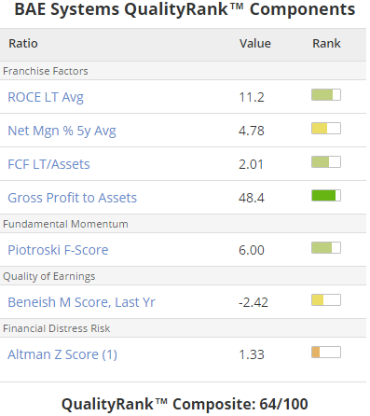The image size is (370, 416).
Task: Click the Value column header
Action: tap(255, 44)
